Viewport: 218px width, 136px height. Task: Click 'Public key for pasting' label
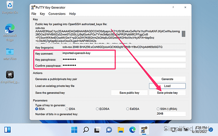click(x=71, y=24)
